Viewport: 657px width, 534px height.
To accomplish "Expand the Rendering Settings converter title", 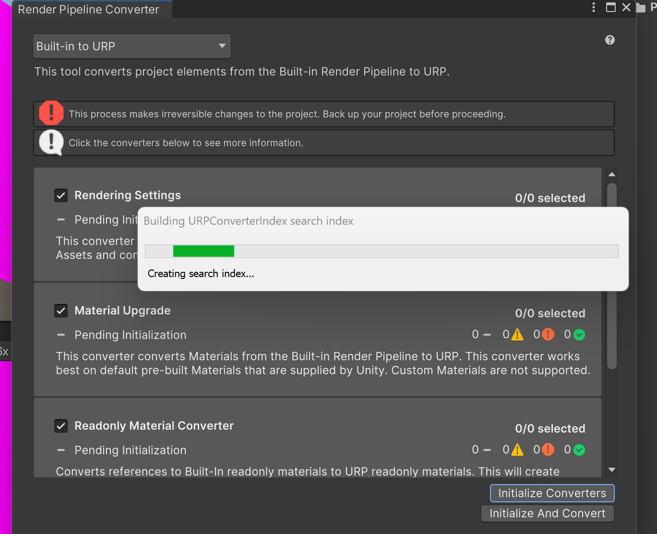I will click(128, 195).
